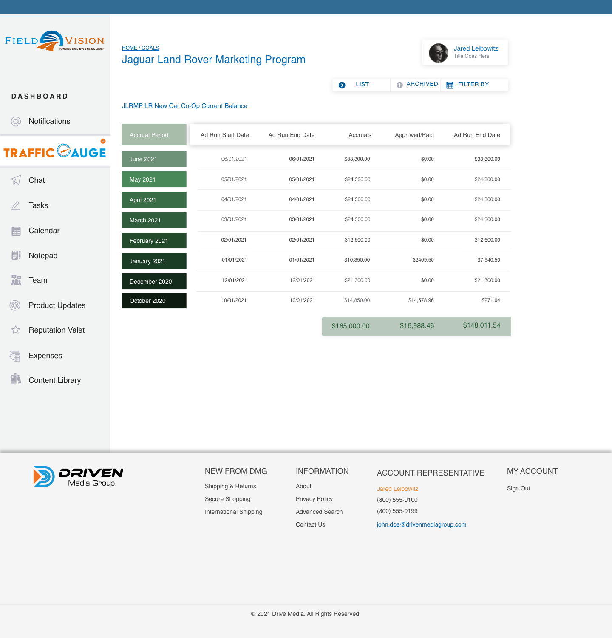Viewport: 612px width, 638px height.
Task: Select Reputation Valet in sidebar
Action: pyautogui.click(x=57, y=330)
